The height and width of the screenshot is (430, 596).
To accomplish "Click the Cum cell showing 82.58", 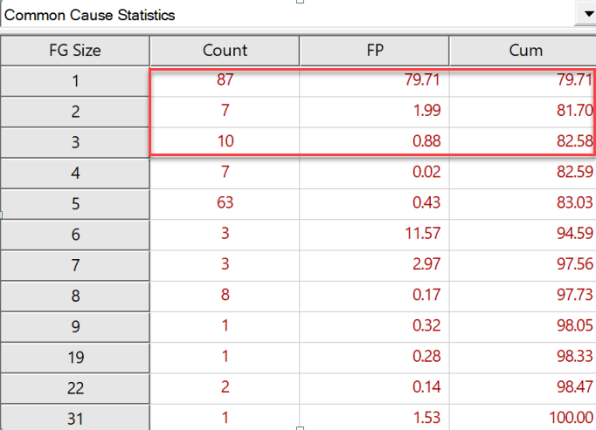I will click(523, 141).
